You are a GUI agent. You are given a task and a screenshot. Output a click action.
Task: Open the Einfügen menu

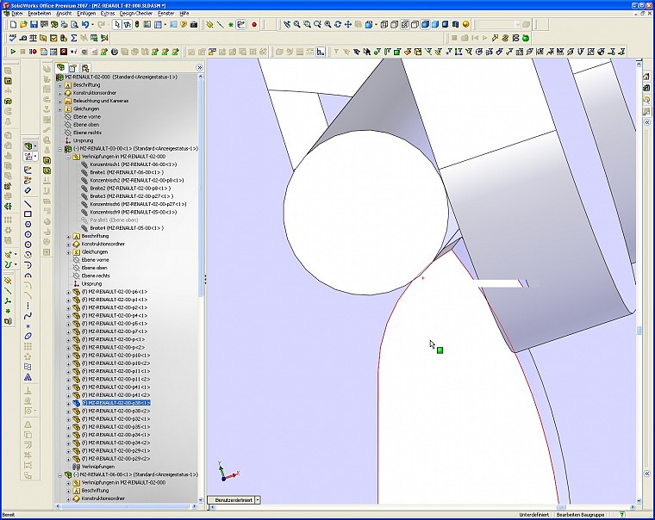[86, 14]
